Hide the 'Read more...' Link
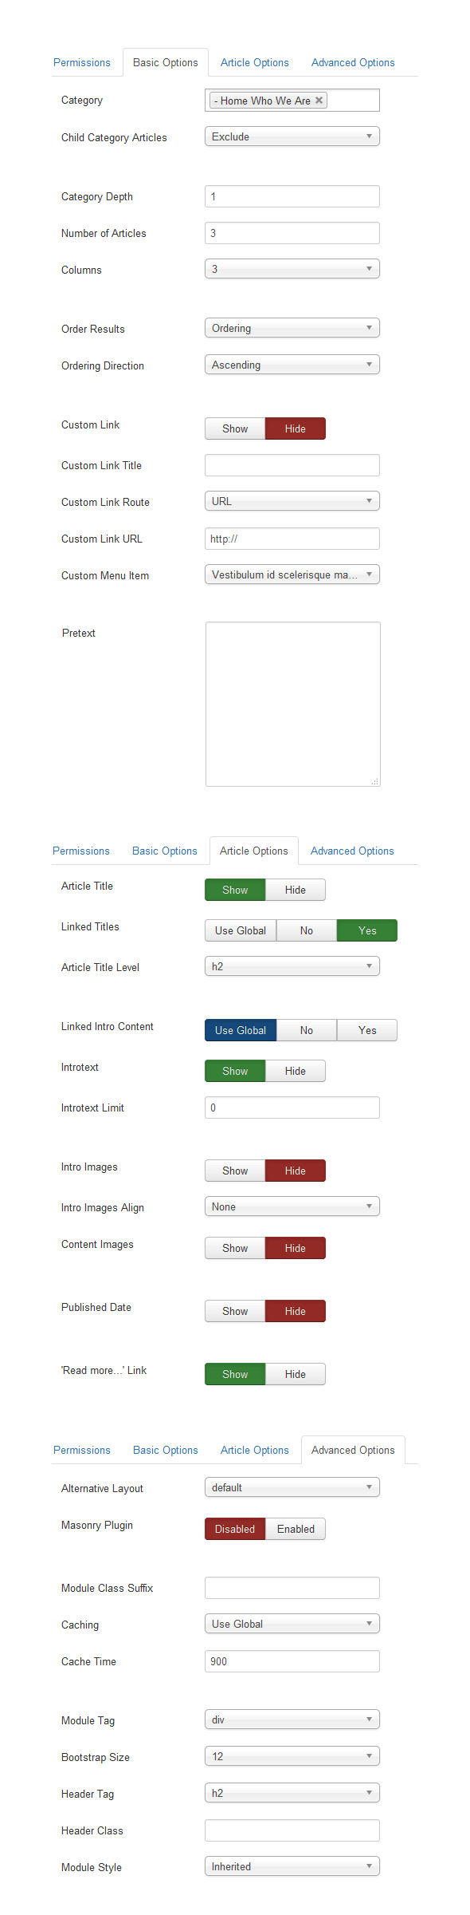Image resolution: width=470 pixels, height=1915 pixels. (296, 1374)
